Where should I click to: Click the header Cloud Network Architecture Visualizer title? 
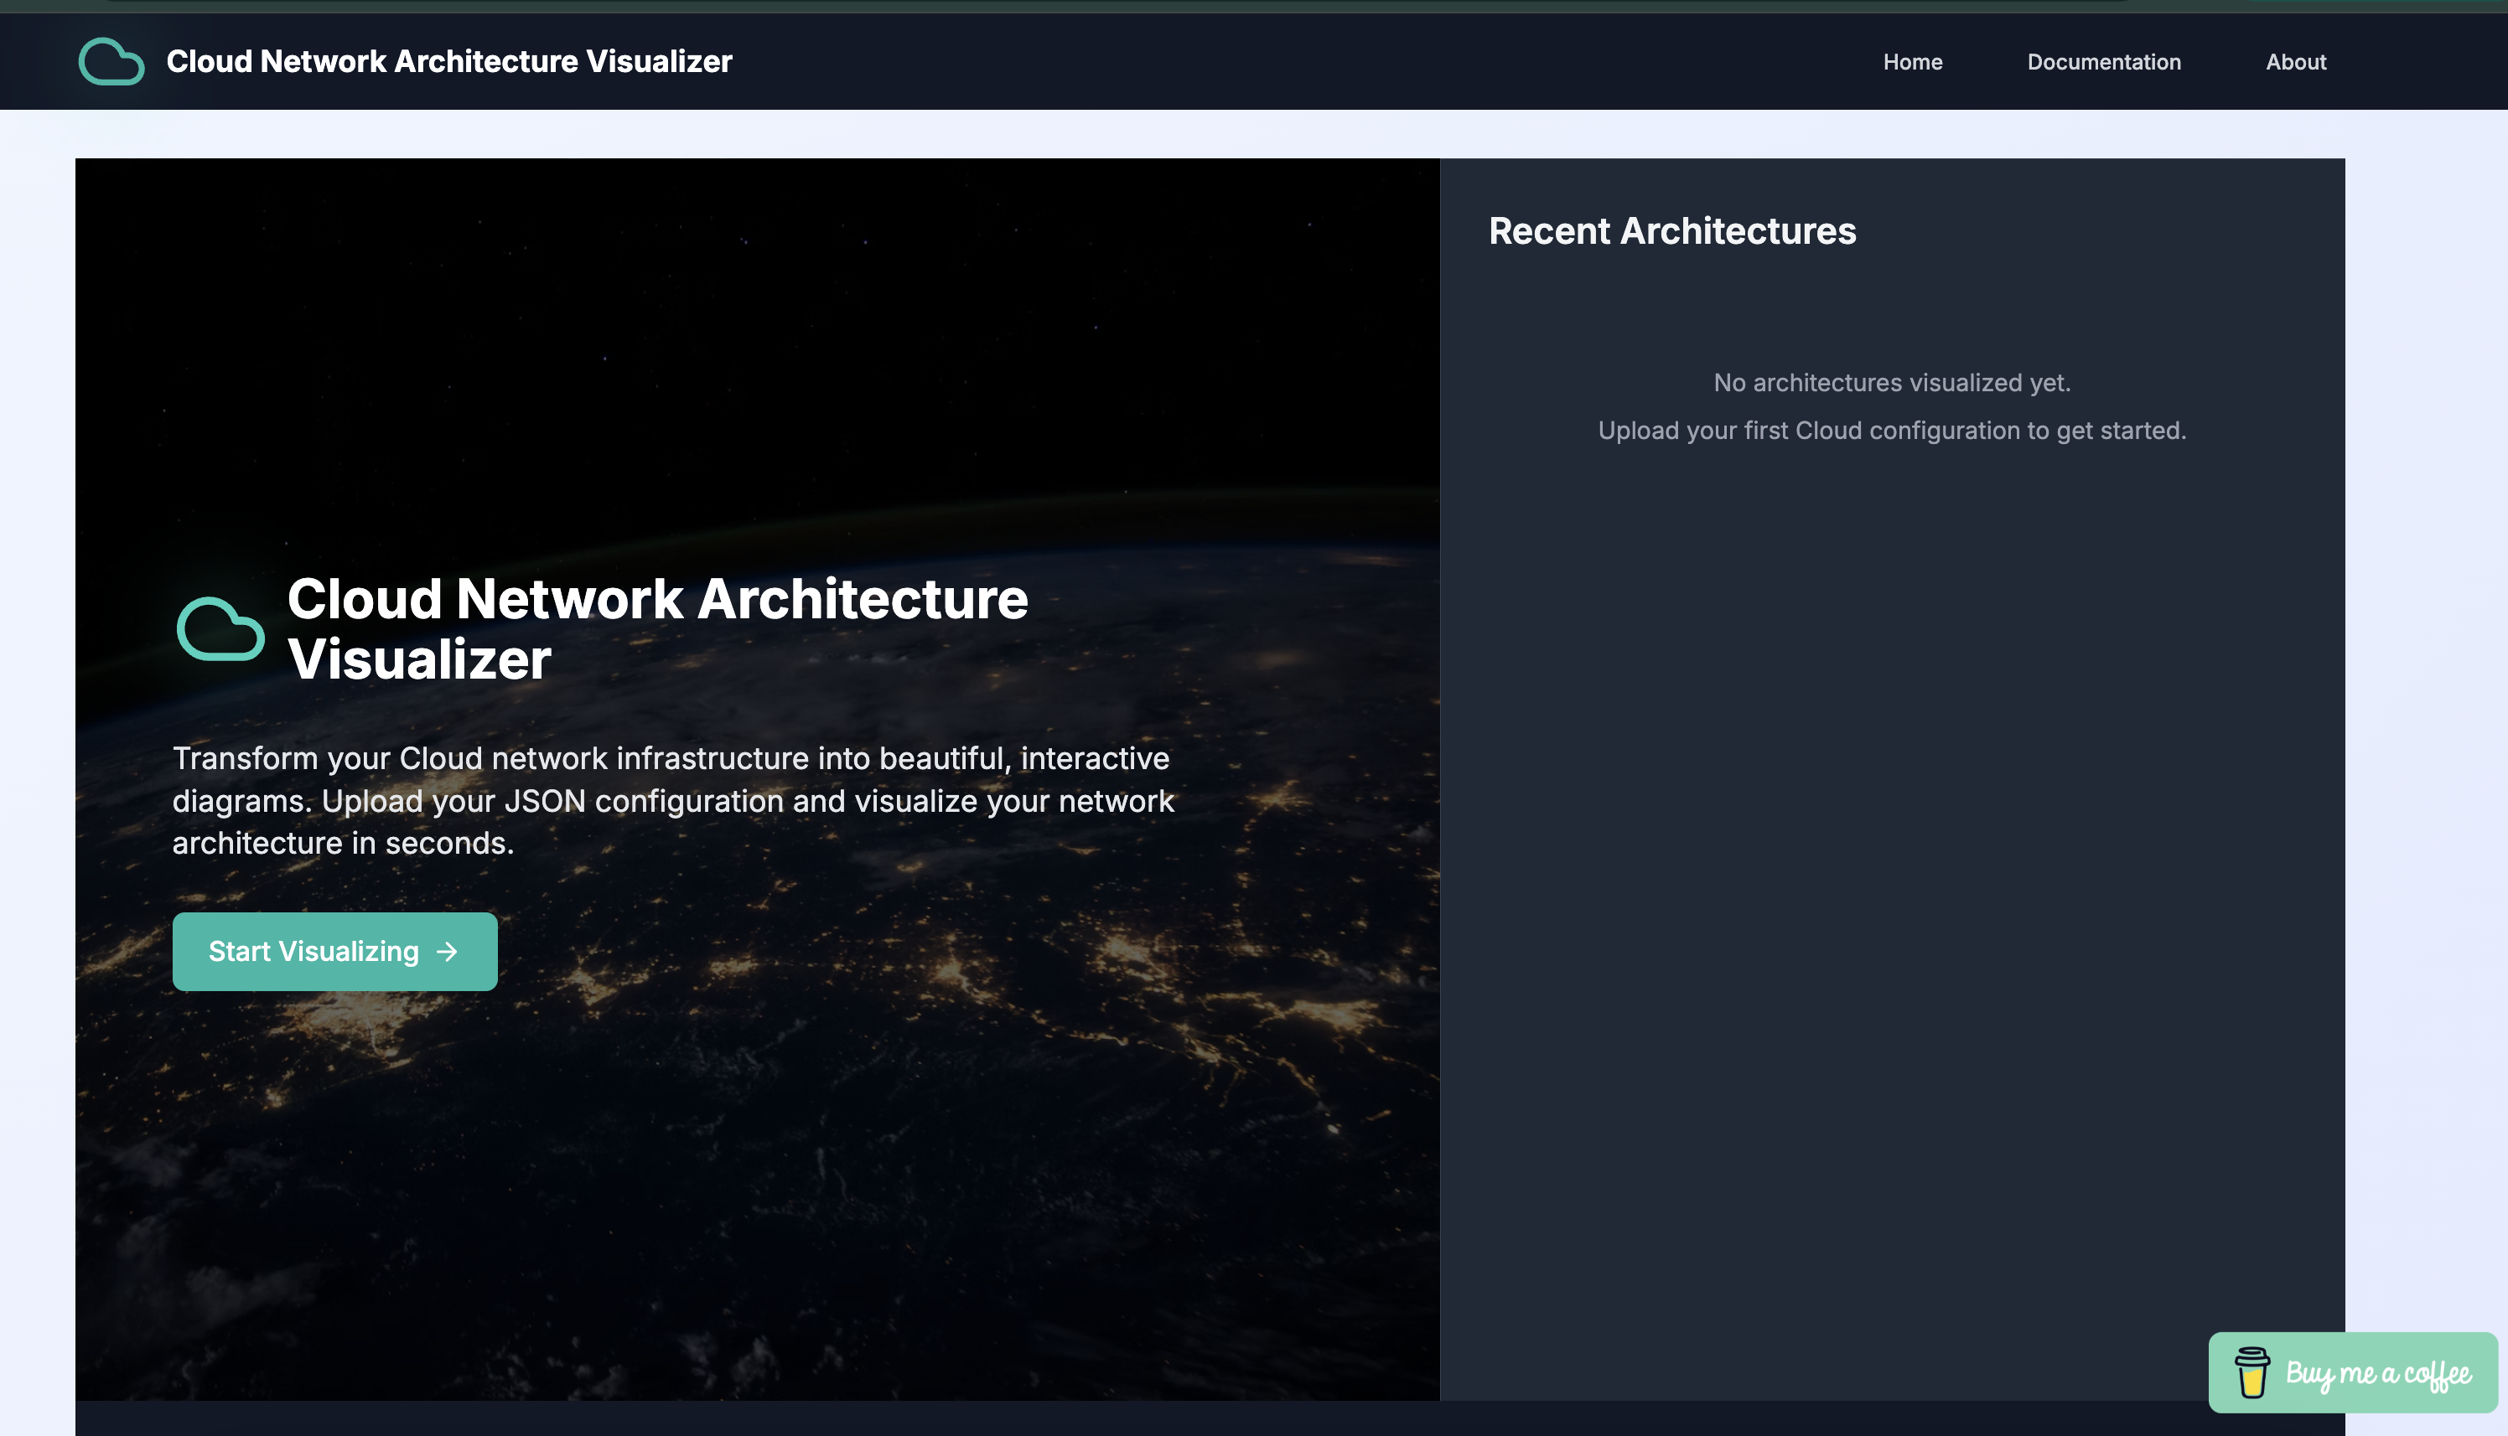(x=449, y=61)
